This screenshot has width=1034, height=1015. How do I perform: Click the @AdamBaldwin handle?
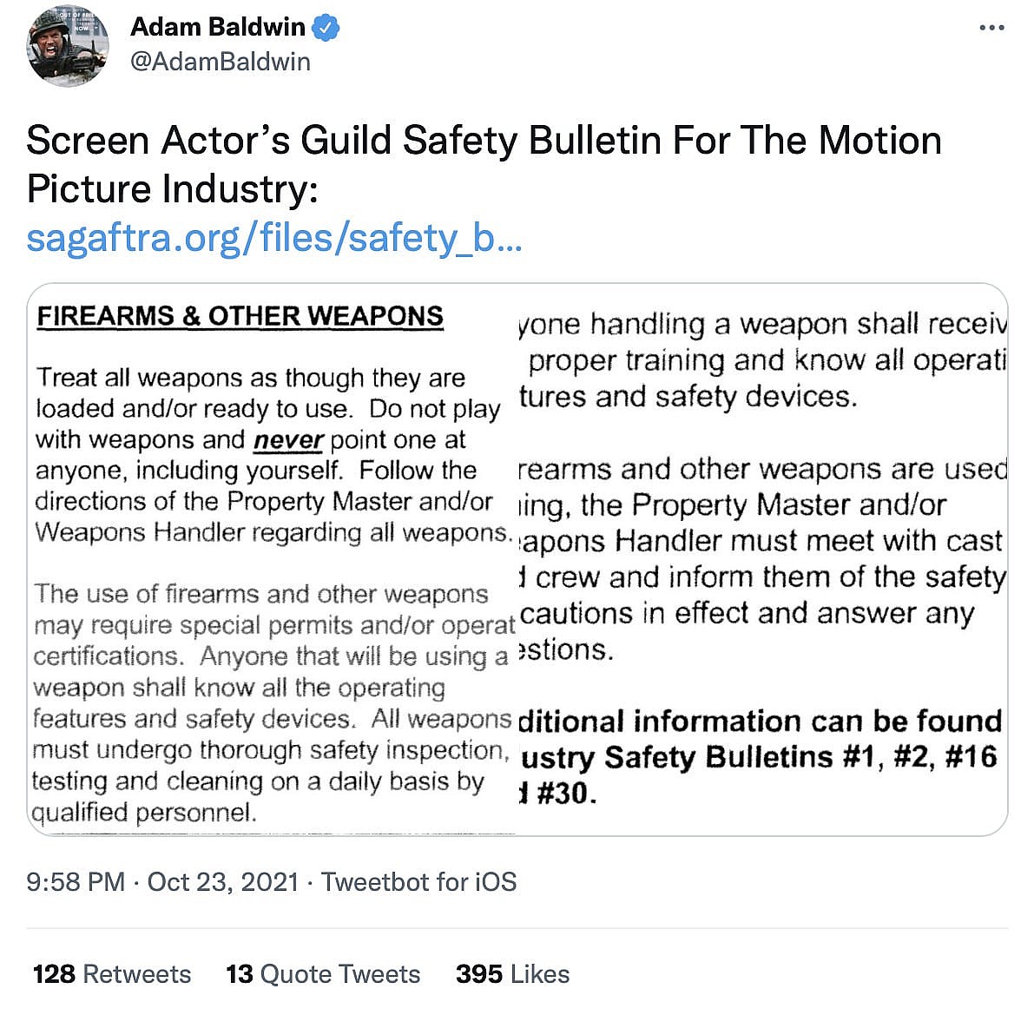click(x=221, y=62)
